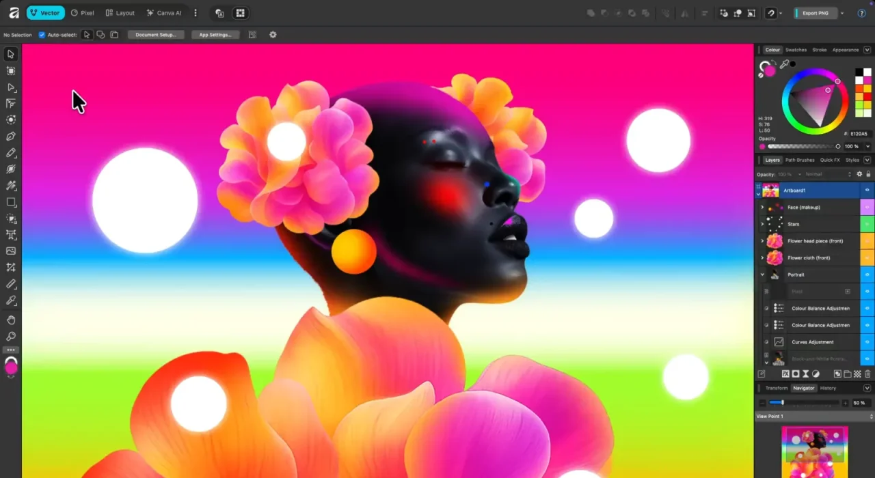
Task: Hide the Curves Adjustment layer
Action: (867, 341)
